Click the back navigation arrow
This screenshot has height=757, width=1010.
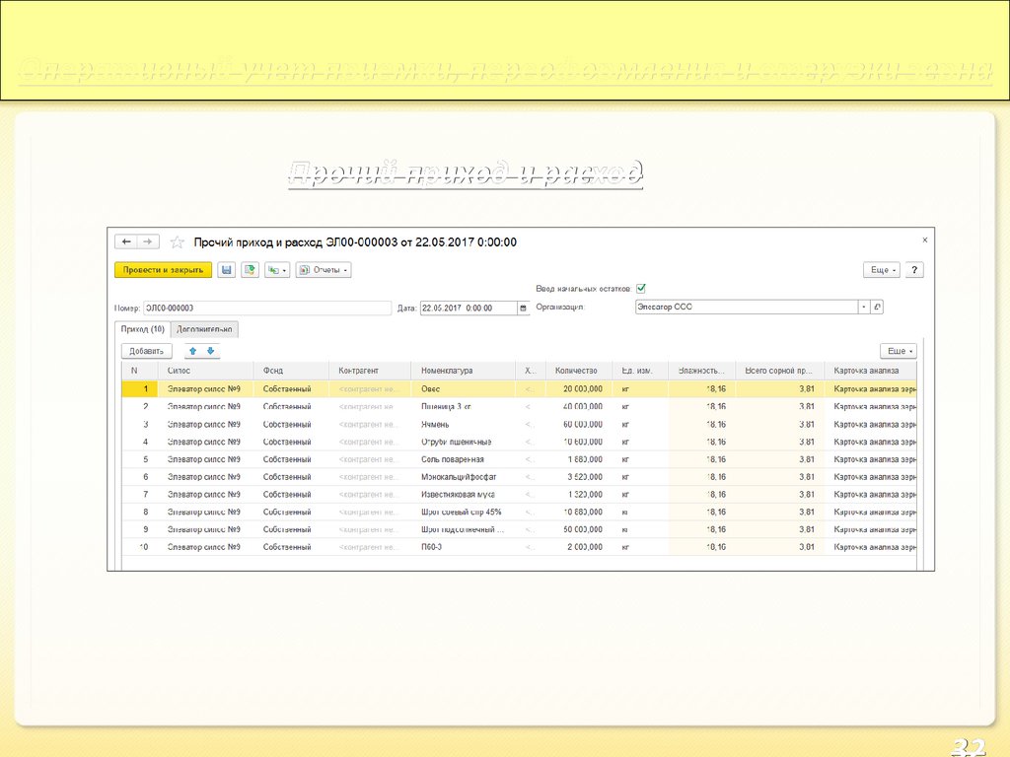tap(126, 241)
